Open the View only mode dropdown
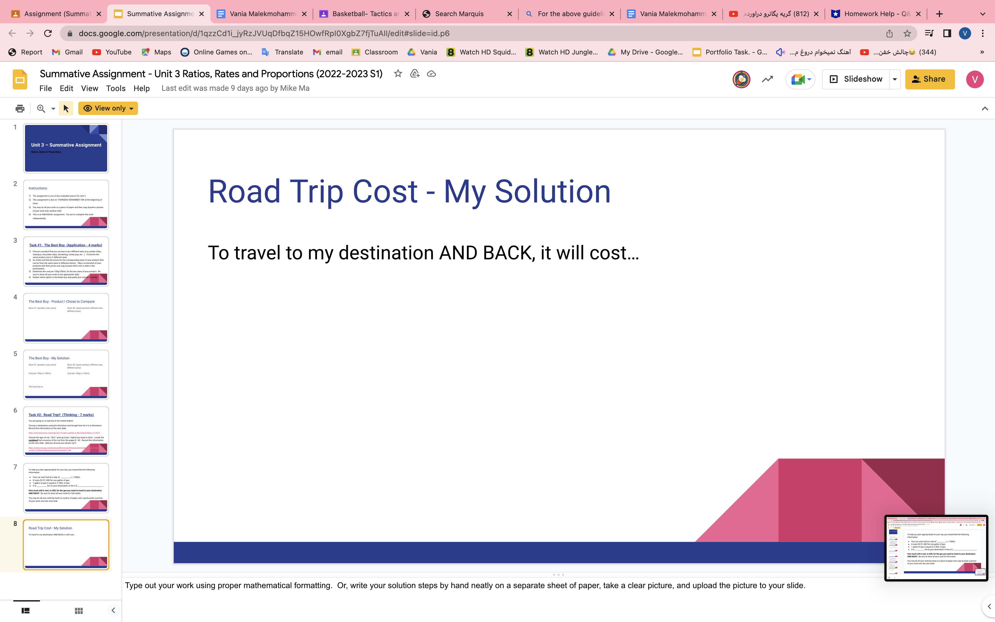995x622 pixels. click(x=108, y=109)
